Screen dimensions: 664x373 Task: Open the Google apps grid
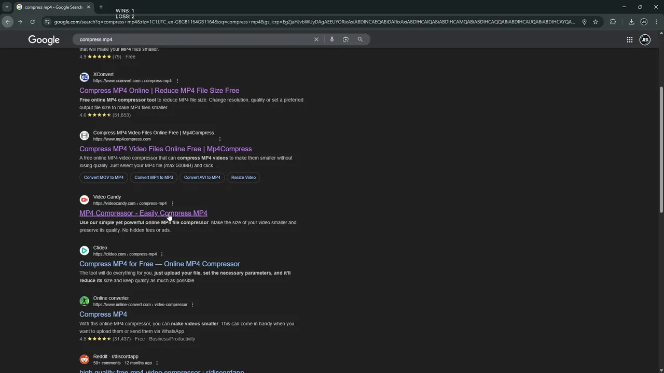tap(629, 40)
